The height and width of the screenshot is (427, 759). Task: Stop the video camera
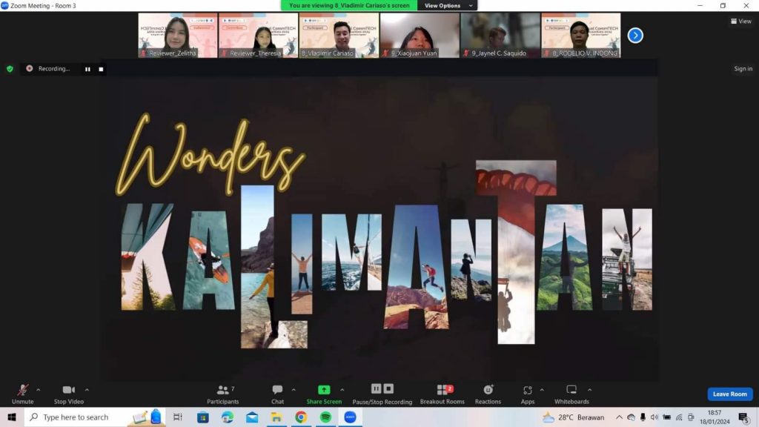pos(69,394)
